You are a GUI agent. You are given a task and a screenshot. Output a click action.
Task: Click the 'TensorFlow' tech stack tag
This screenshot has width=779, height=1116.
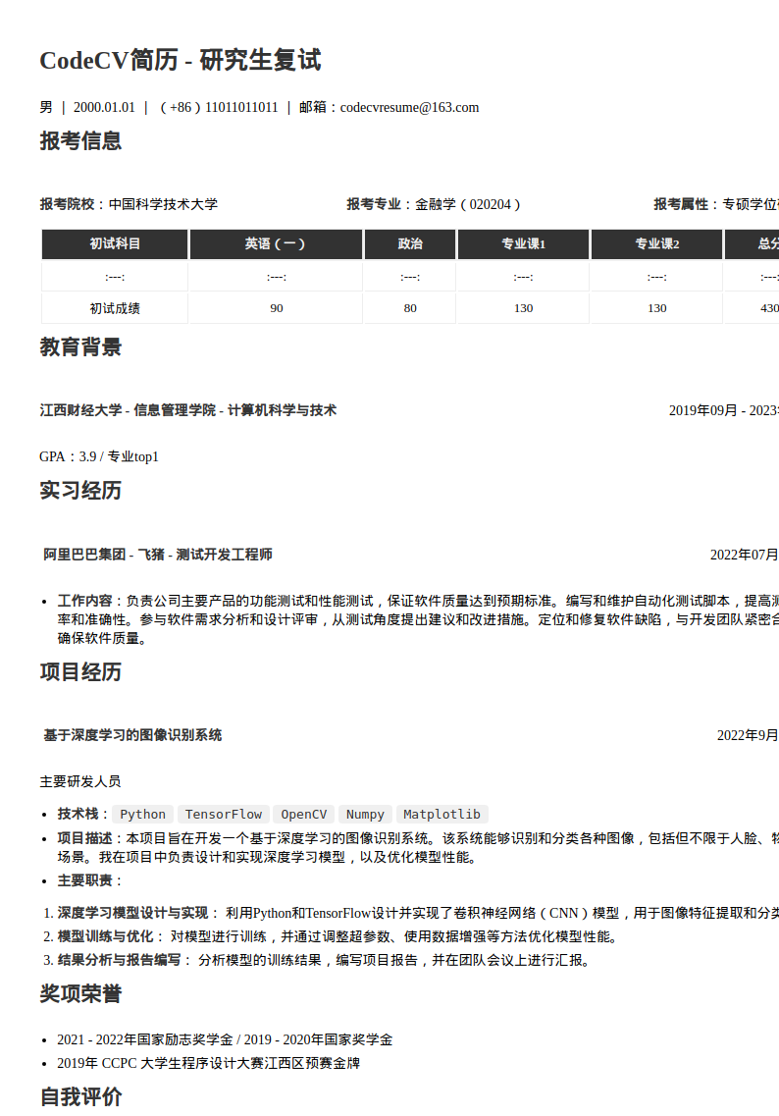pos(223,815)
